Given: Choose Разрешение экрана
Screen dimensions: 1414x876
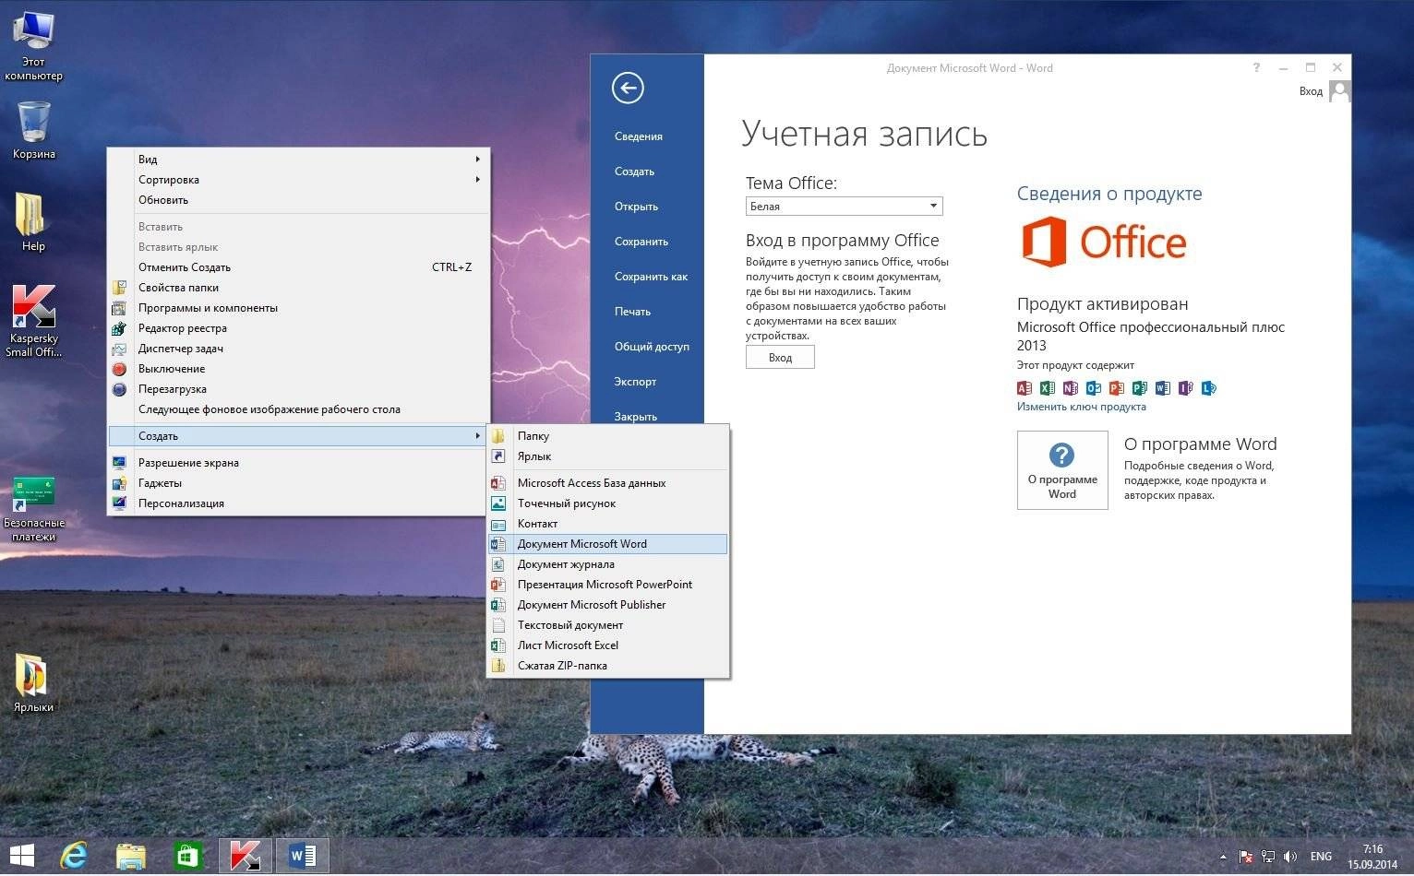Looking at the screenshot, I should 299,463.
